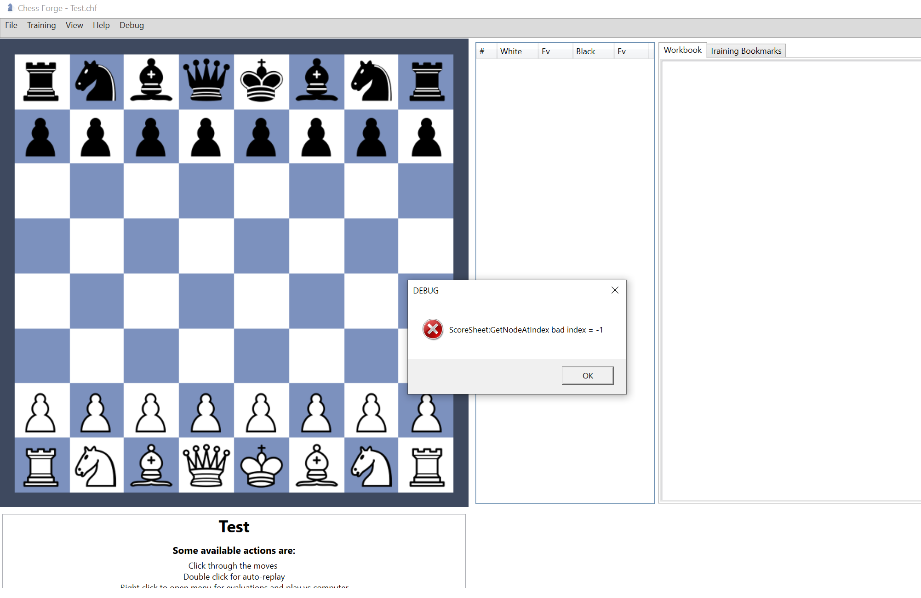This screenshot has width=921, height=598.
Task: Select the black knight on b8
Action: (x=96, y=81)
